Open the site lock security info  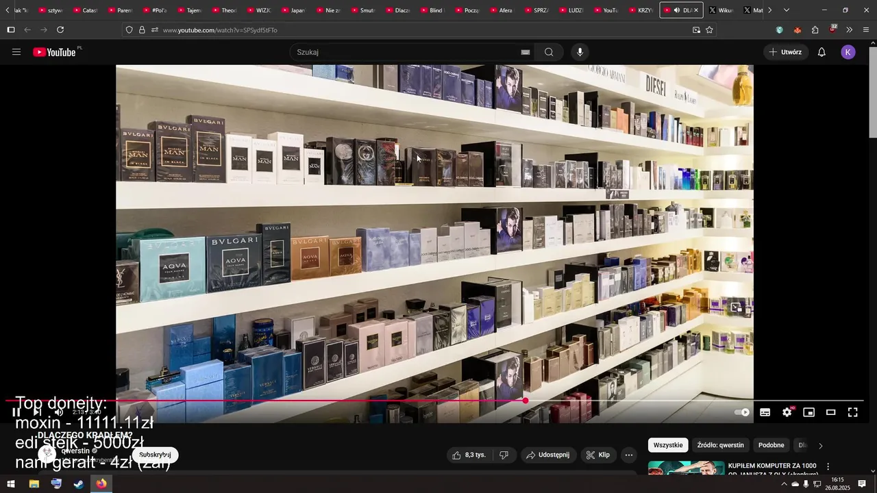click(142, 30)
